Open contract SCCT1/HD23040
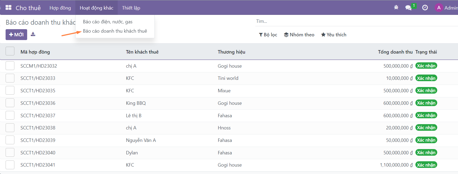The width and height of the screenshot is (458, 174). [x=38, y=153]
